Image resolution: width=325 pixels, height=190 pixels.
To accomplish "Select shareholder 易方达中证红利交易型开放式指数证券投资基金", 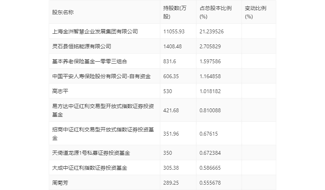I will click(x=103, y=110).
